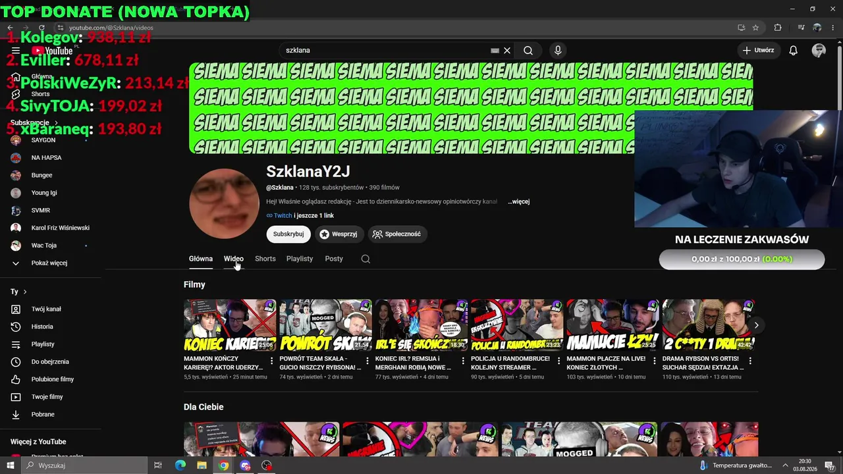The width and height of the screenshot is (843, 474).
Task: Open the account avatar menu
Action: pos(819,51)
